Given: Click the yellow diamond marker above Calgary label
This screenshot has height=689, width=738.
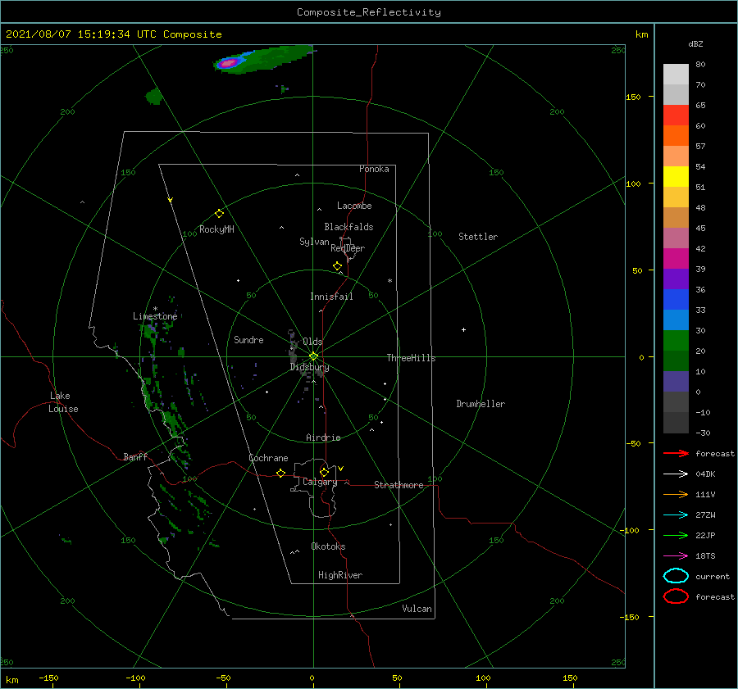Looking at the screenshot, I should pyautogui.click(x=324, y=472).
